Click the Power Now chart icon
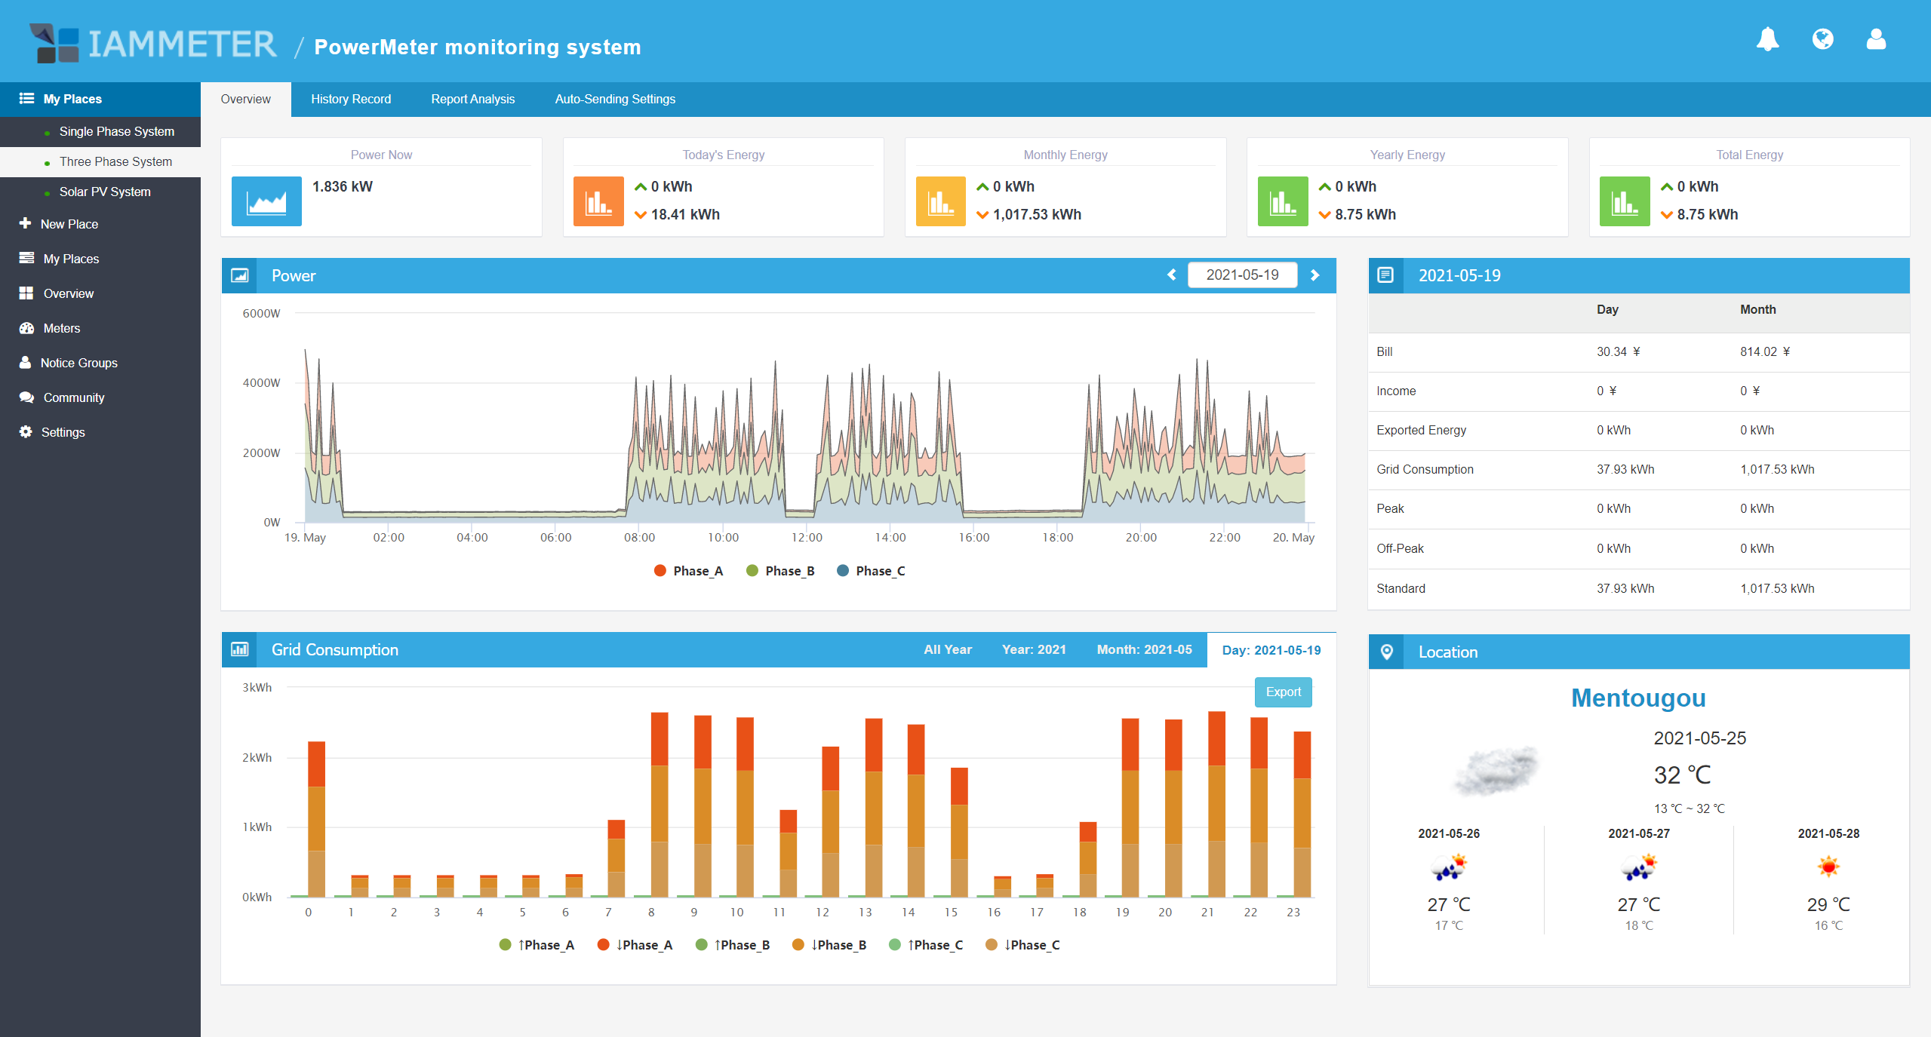This screenshot has height=1037, width=1931. [x=266, y=201]
